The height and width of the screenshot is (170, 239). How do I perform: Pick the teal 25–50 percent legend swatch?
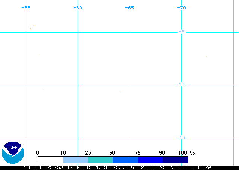100,160
